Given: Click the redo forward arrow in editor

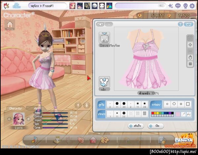Looking at the screenshot, I should tap(109, 24).
